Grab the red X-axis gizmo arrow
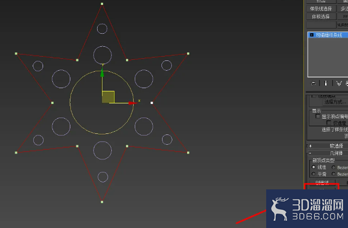Viewport: 348px width, 228px height. (x=133, y=103)
